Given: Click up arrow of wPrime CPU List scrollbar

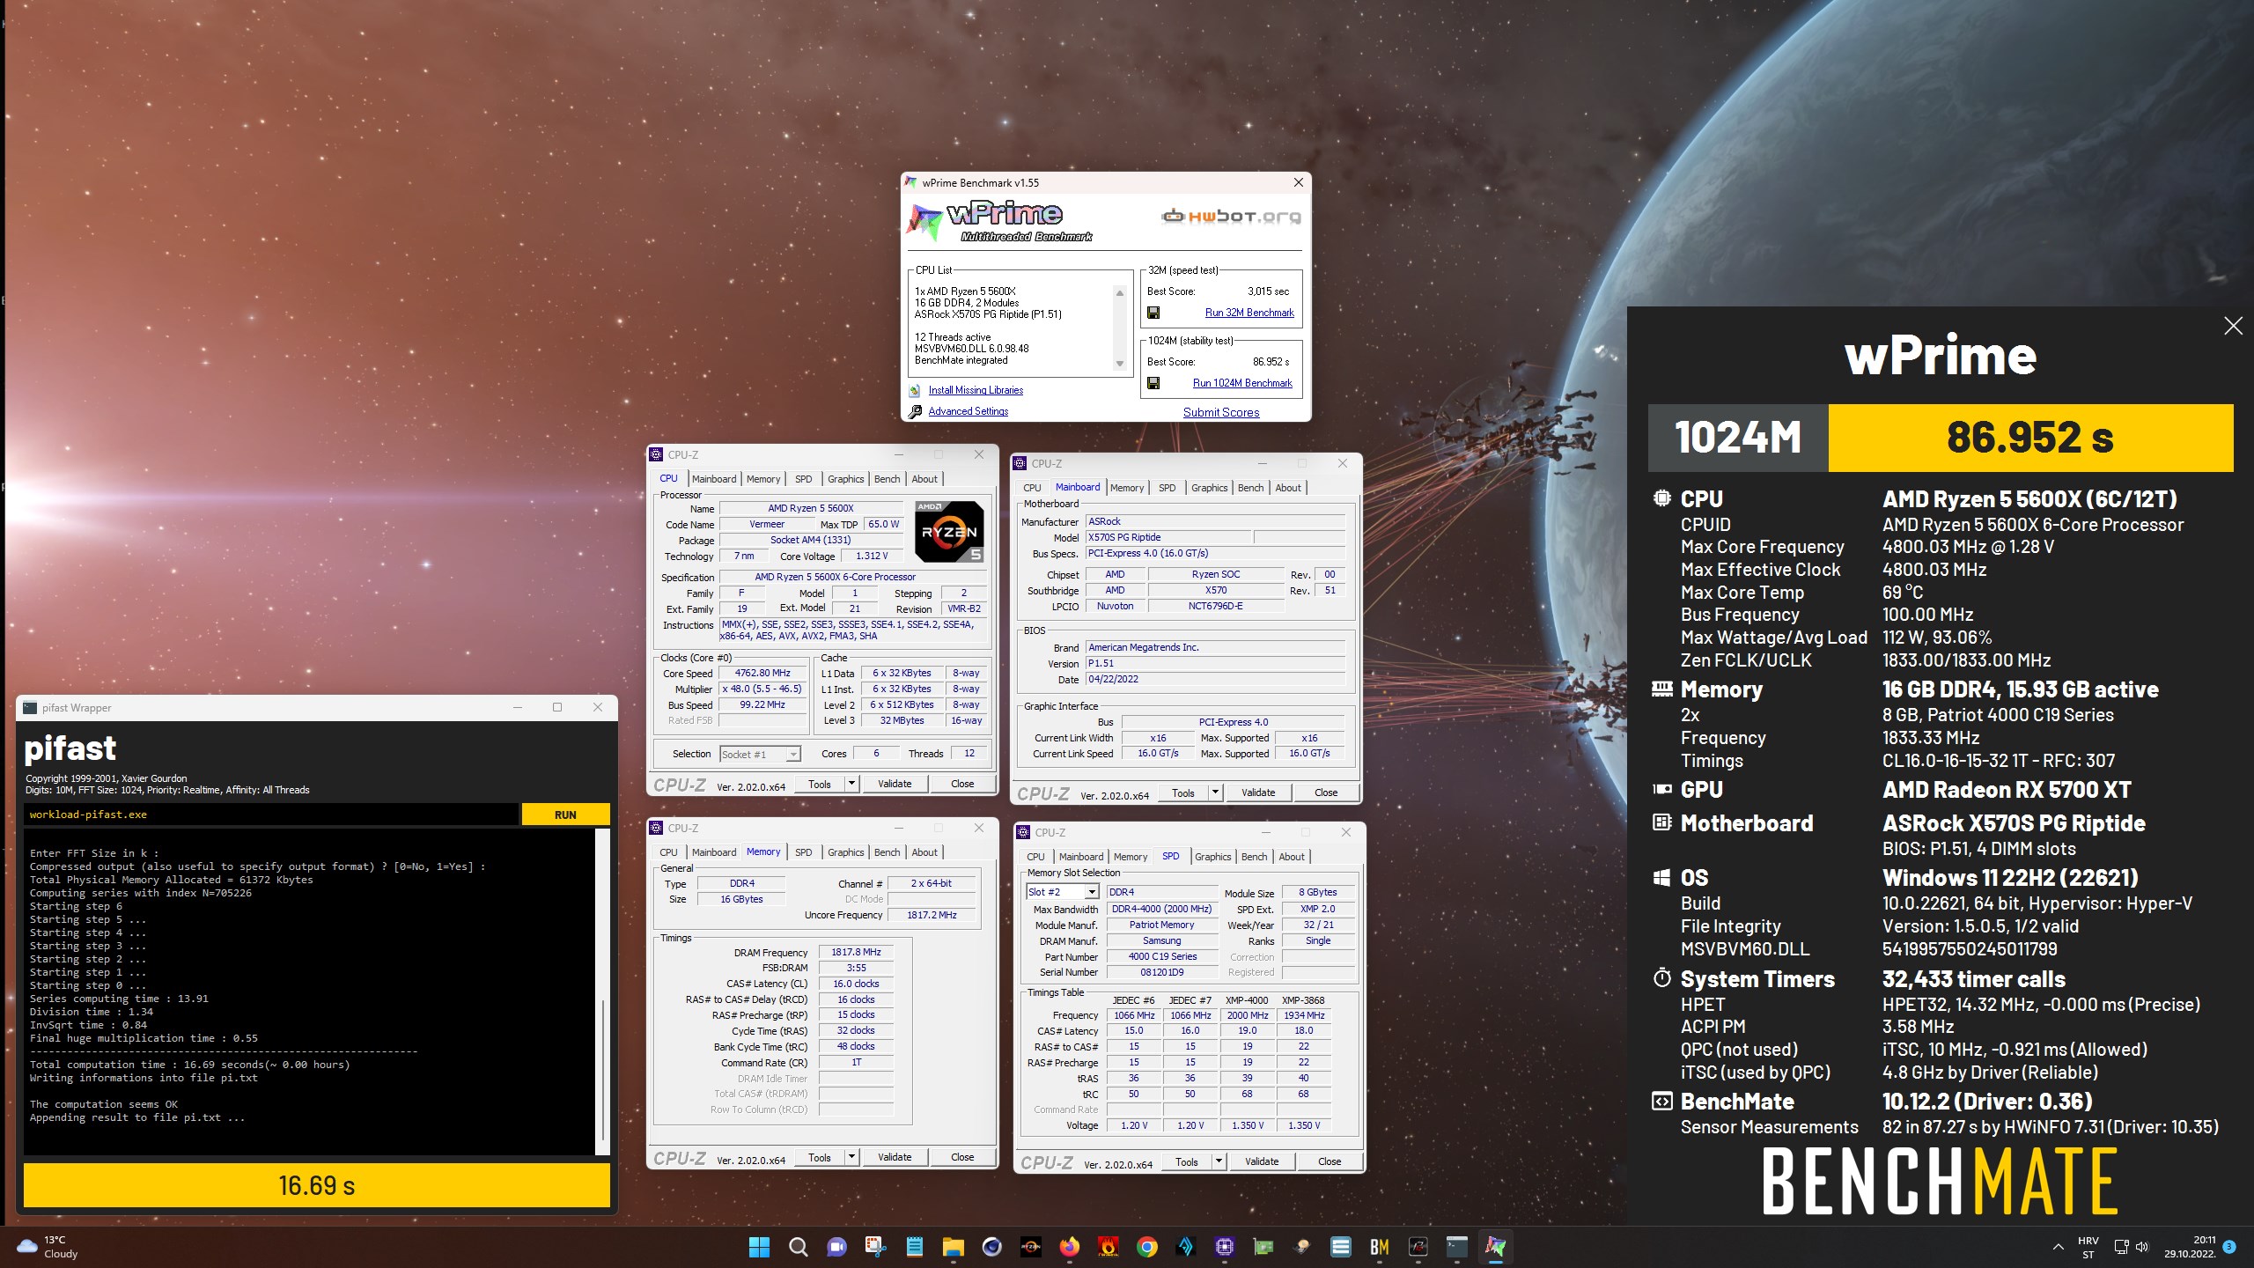Looking at the screenshot, I should click(x=1120, y=292).
